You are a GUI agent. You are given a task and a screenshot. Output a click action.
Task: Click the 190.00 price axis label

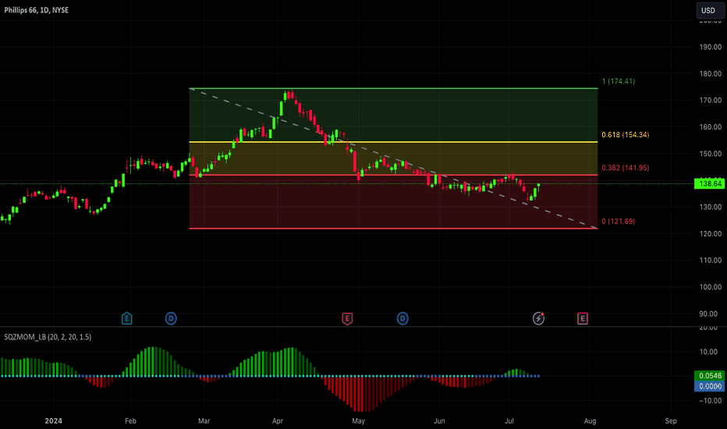coord(711,47)
